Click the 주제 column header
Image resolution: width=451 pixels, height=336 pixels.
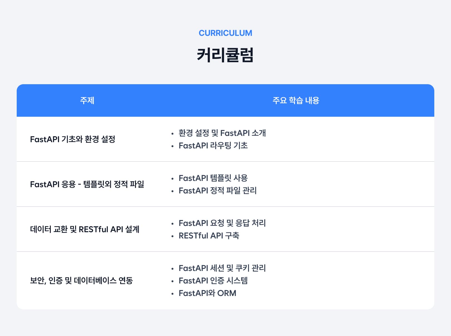click(87, 100)
